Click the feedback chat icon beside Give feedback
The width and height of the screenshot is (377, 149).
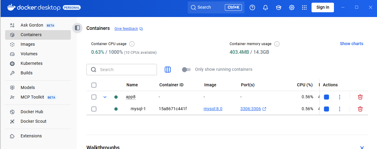pos(141,29)
